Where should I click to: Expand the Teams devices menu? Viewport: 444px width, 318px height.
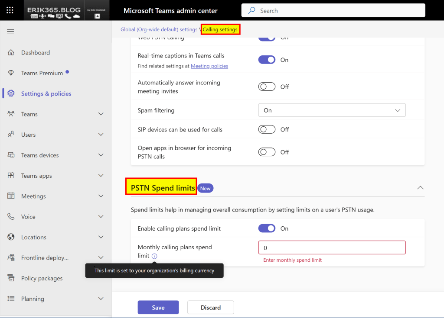pyautogui.click(x=101, y=155)
